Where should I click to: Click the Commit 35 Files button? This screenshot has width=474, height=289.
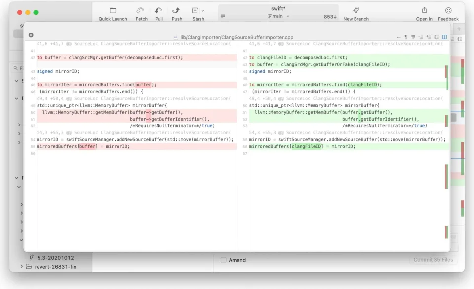[433, 260]
